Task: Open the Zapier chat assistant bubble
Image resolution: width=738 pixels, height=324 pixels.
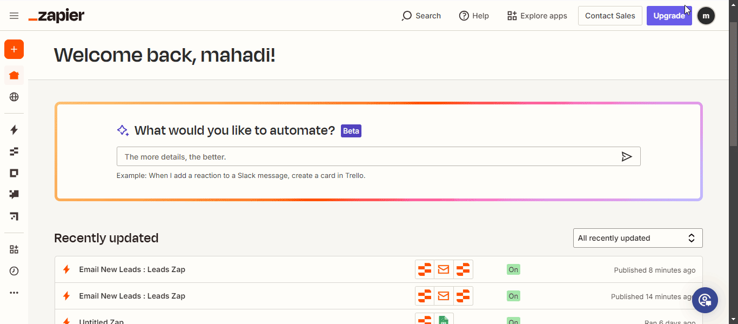Action: point(705,300)
